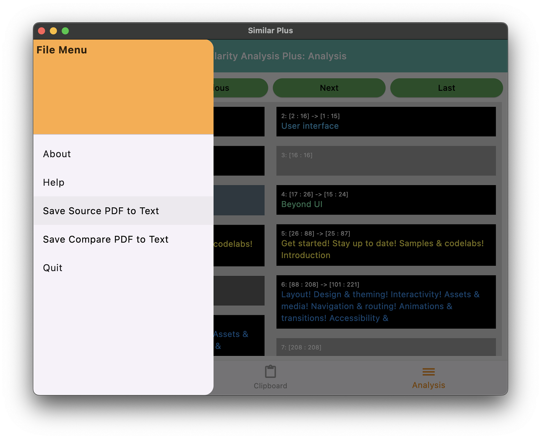Click the partially hidden Previous button
Viewport: 541px width, 439px height.
point(240,88)
